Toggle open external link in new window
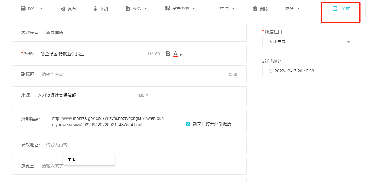369x182 pixels. pyautogui.click(x=188, y=123)
